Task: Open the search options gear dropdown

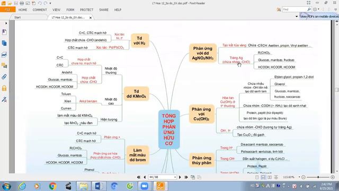Action: (x=316, y=10)
